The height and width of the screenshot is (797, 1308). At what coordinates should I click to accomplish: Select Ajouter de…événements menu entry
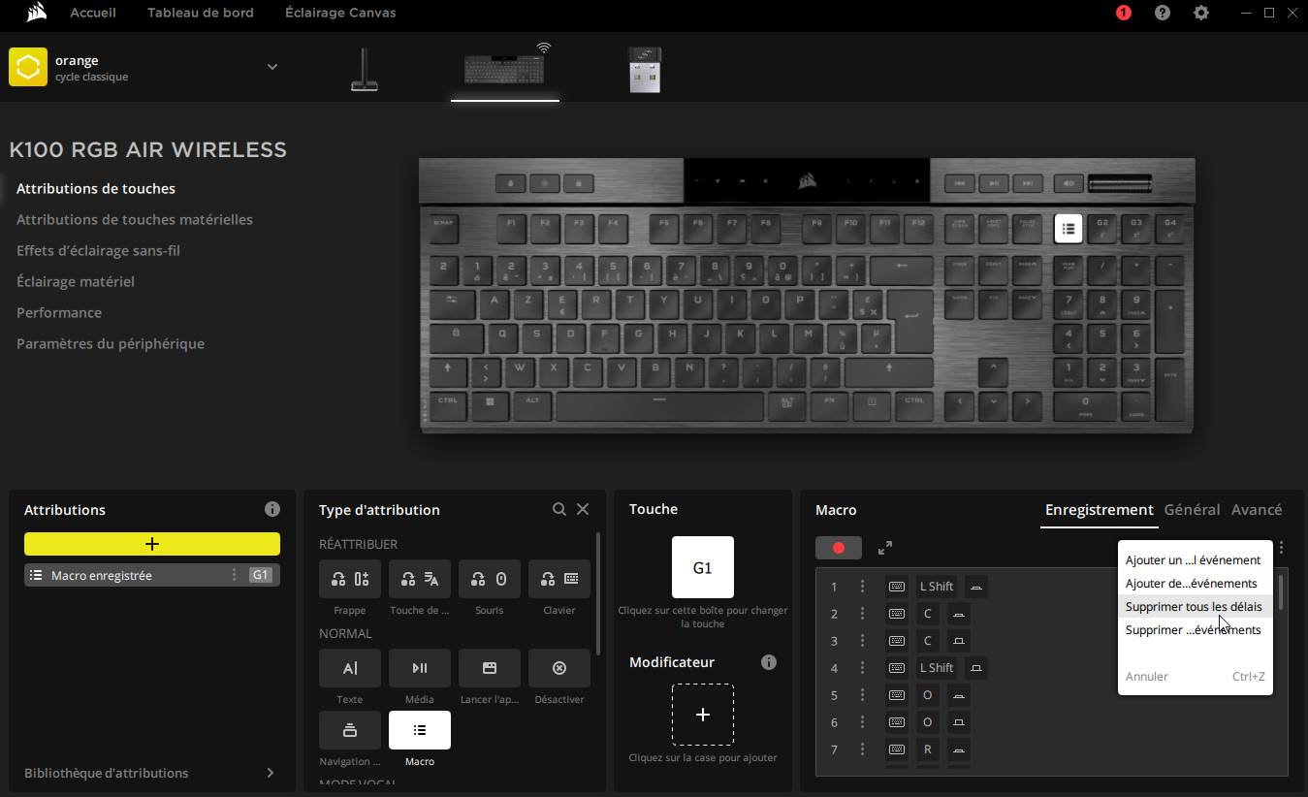pyautogui.click(x=1195, y=583)
